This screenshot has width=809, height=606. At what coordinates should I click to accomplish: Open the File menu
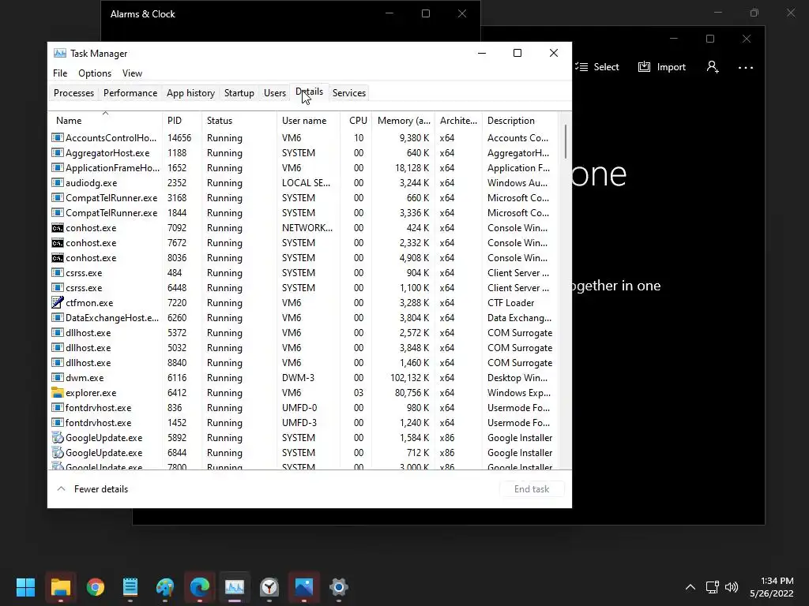pyautogui.click(x=60, y=73)
